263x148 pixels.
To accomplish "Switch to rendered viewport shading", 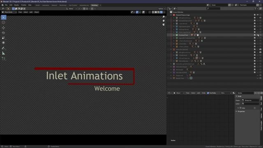I will click(161, 12).
